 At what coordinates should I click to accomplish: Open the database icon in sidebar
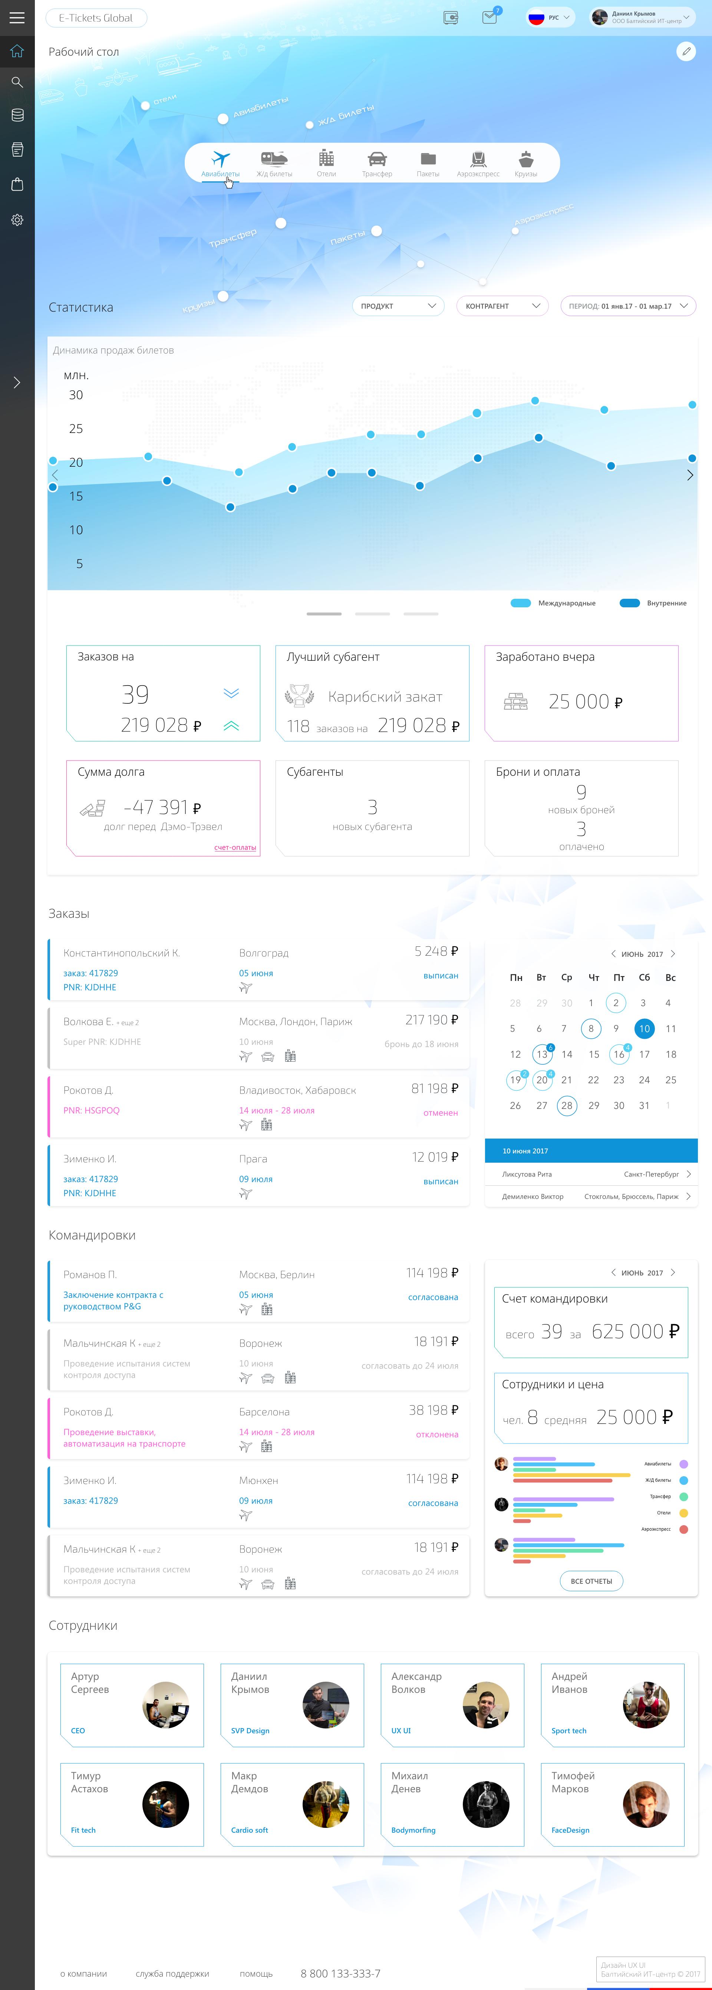click(x=17, y=115)
